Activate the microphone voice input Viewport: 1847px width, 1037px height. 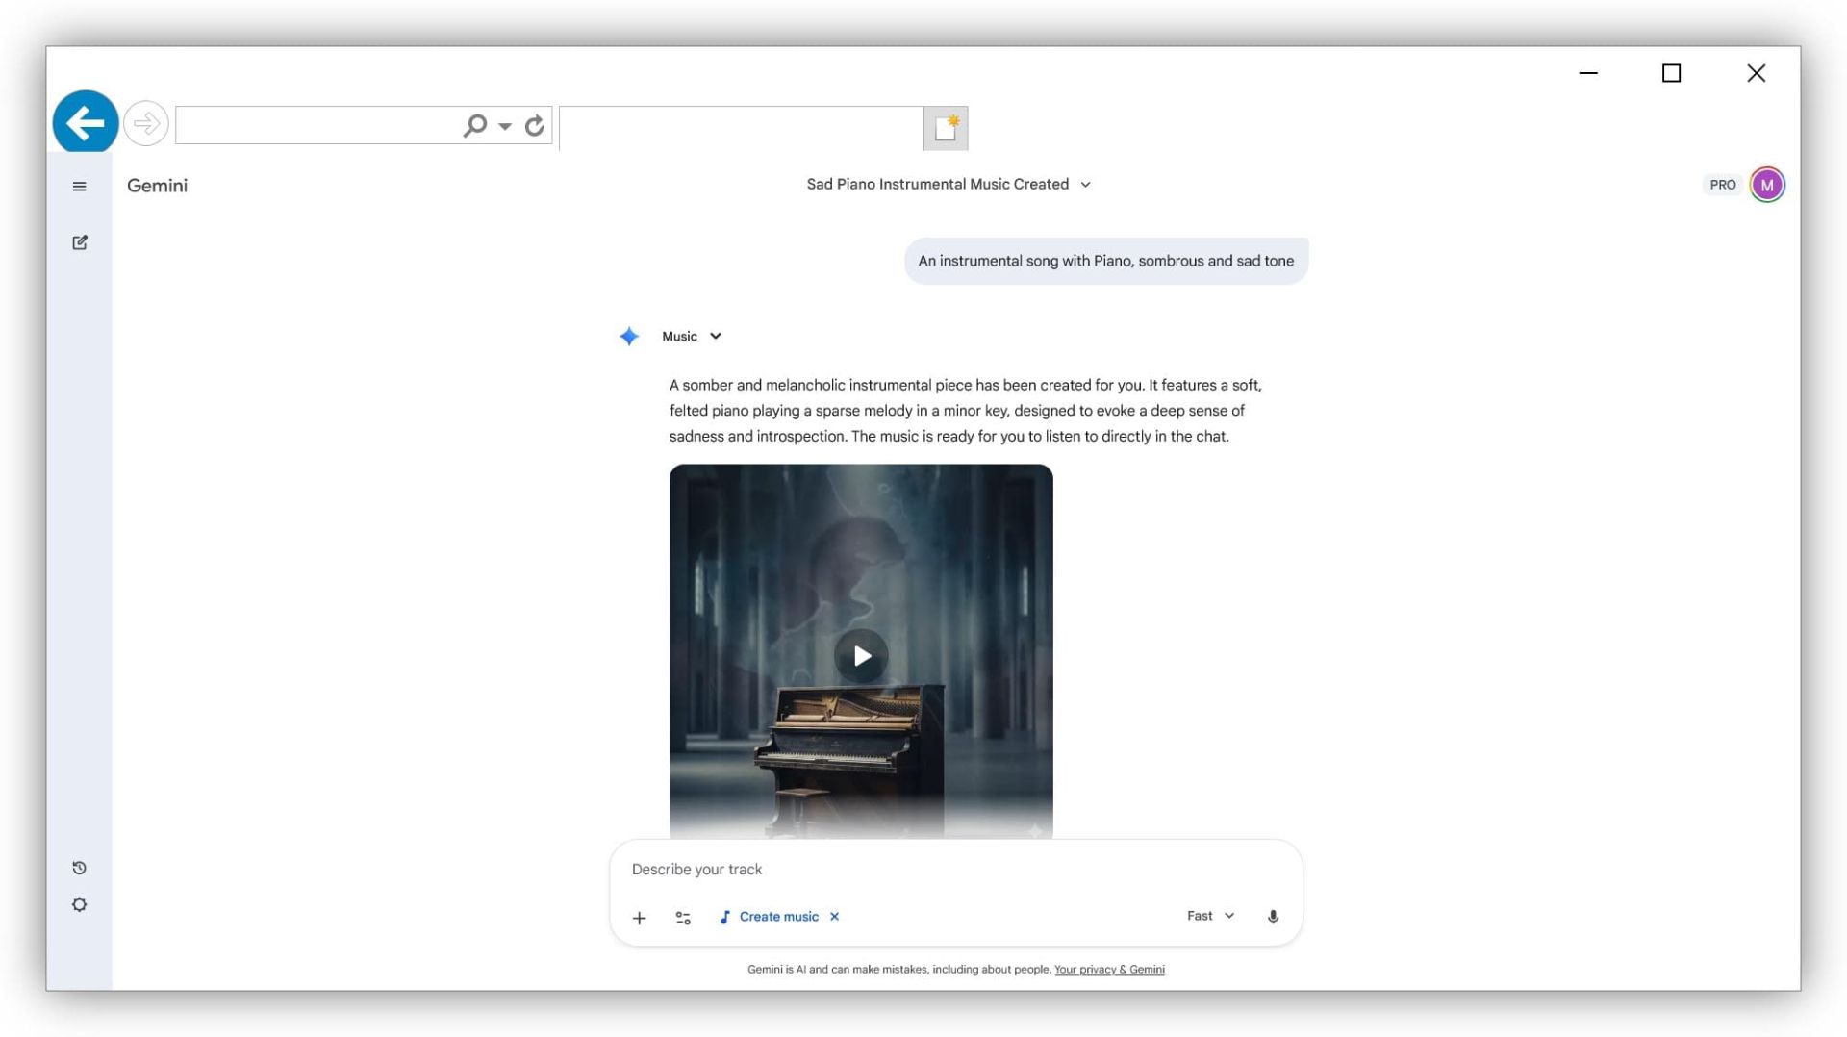1273,917
